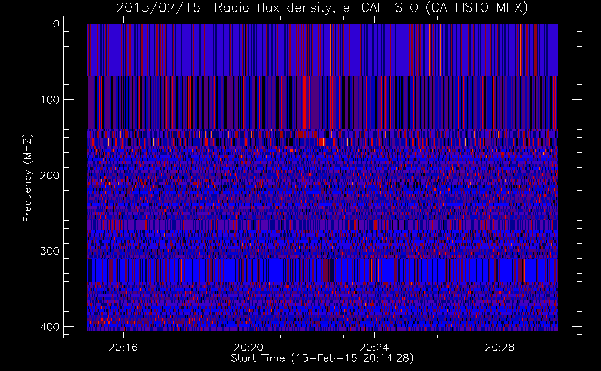601x371 pixels.
Task: Click the '100' frequency tick label
Action: coord(49,100)
